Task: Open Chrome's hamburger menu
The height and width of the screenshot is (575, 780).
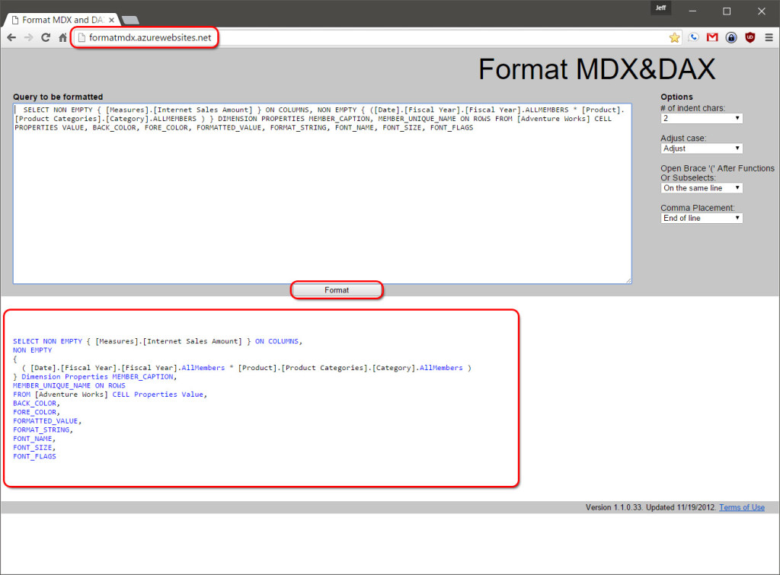Action: pyautogui.click(x=769, y=36)
